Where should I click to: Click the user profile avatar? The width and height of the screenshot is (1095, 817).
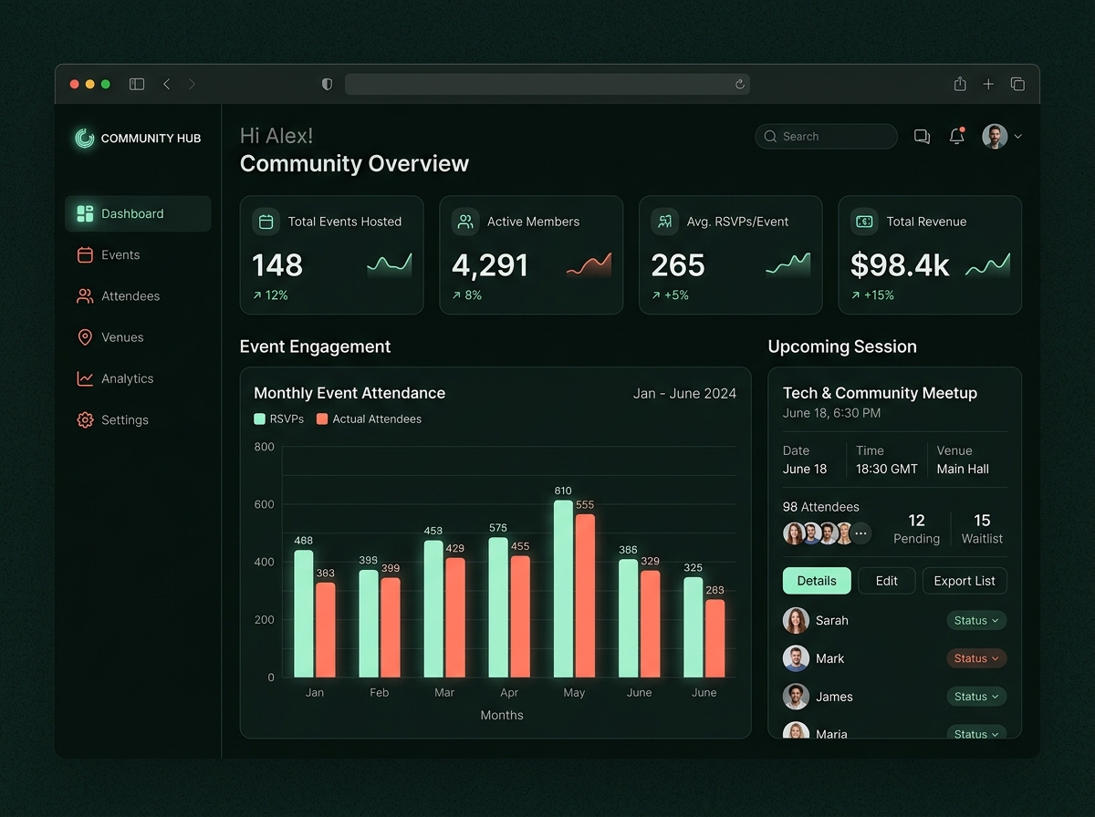[995, 137]
